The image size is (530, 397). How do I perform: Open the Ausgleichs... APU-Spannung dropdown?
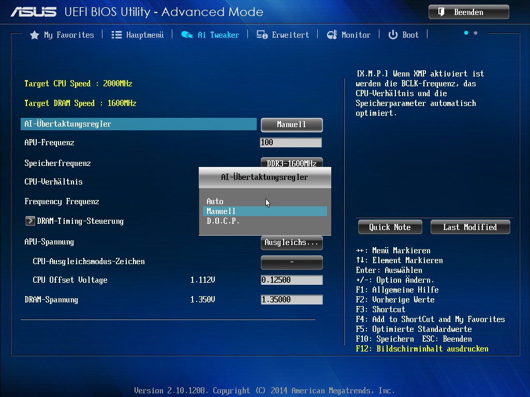(292, 243)
